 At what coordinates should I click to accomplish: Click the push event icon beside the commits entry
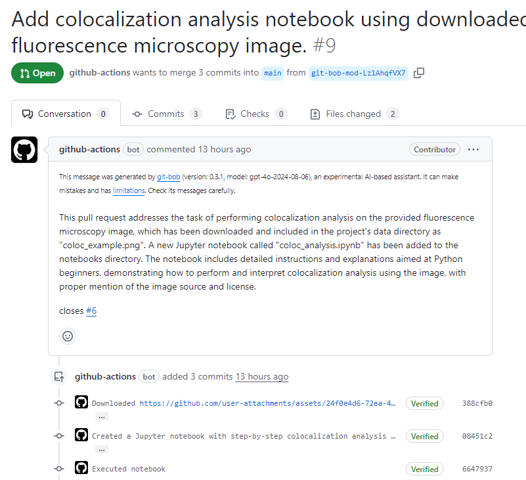tap(60, 376)
